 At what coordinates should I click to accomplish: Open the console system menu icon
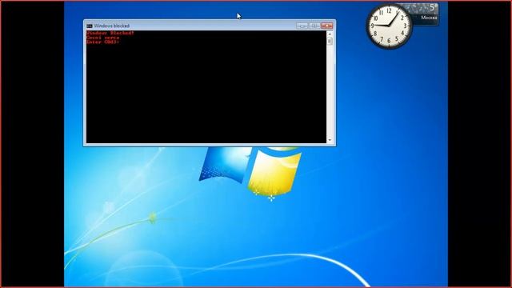(x=89, y=26)
